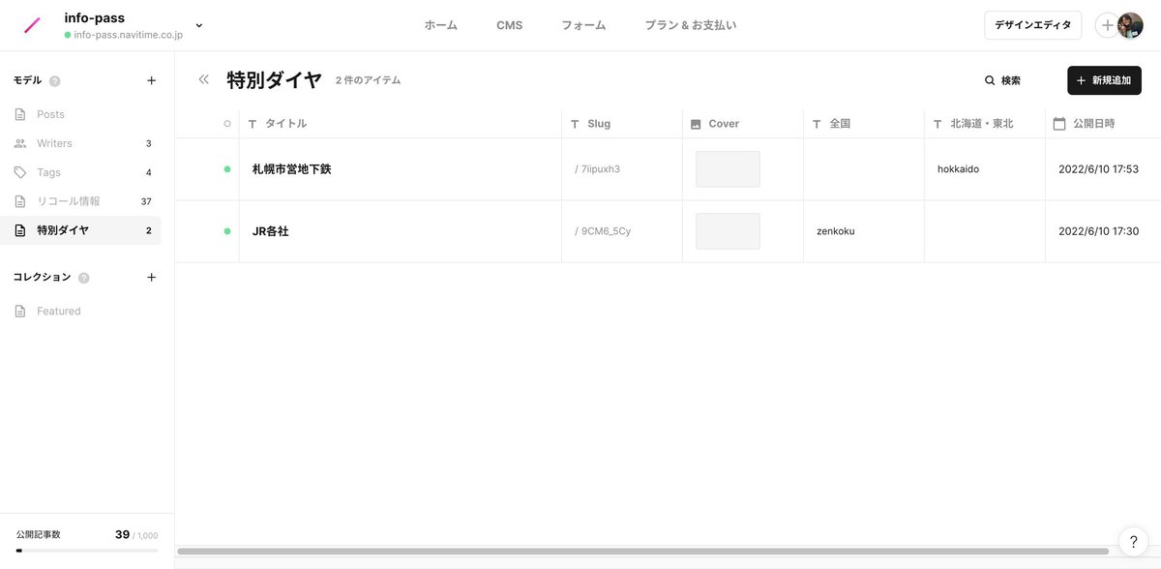Open the user profile avatar
The height and width of the screenshot is (569, 1161).
tap(1130, 25)
